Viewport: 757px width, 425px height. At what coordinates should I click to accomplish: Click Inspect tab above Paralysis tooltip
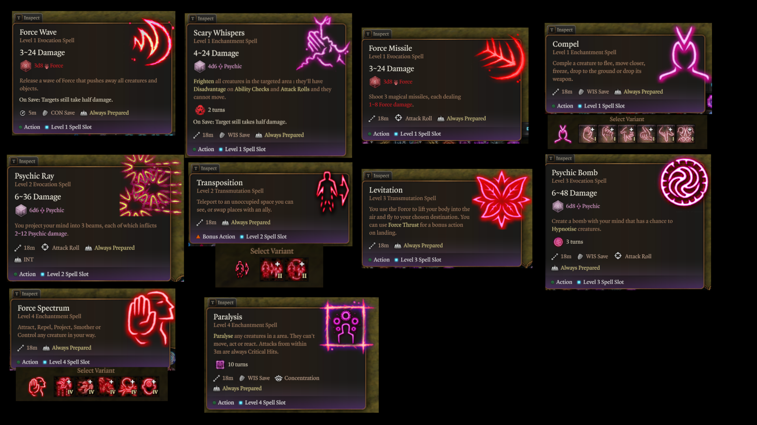click(x=222, y=303)
